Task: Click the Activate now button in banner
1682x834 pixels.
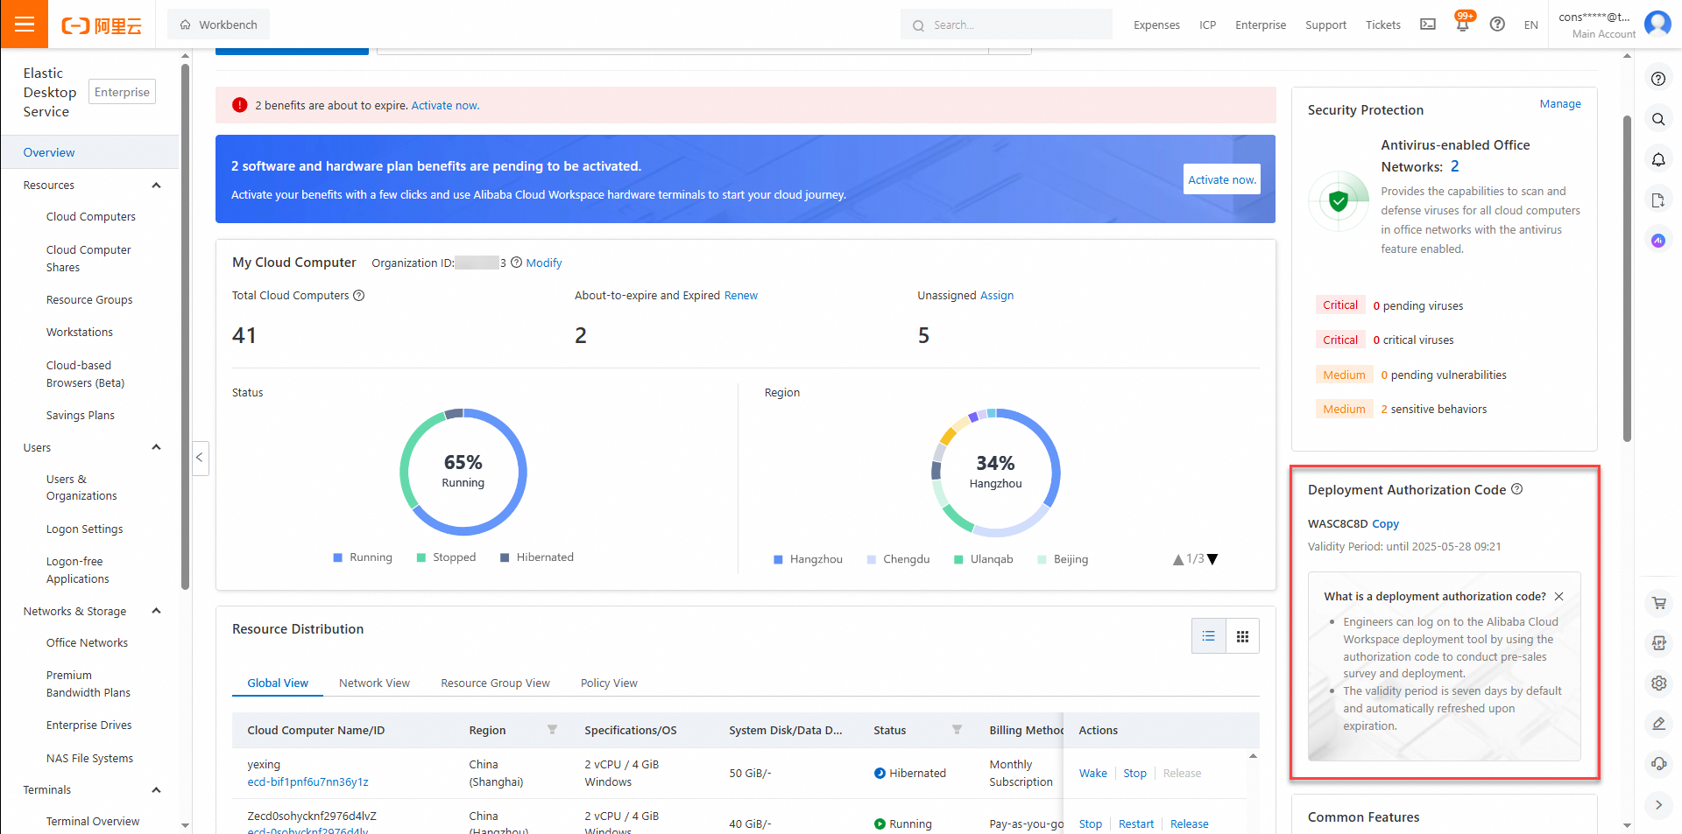Action: click(x=1221, y=179)
